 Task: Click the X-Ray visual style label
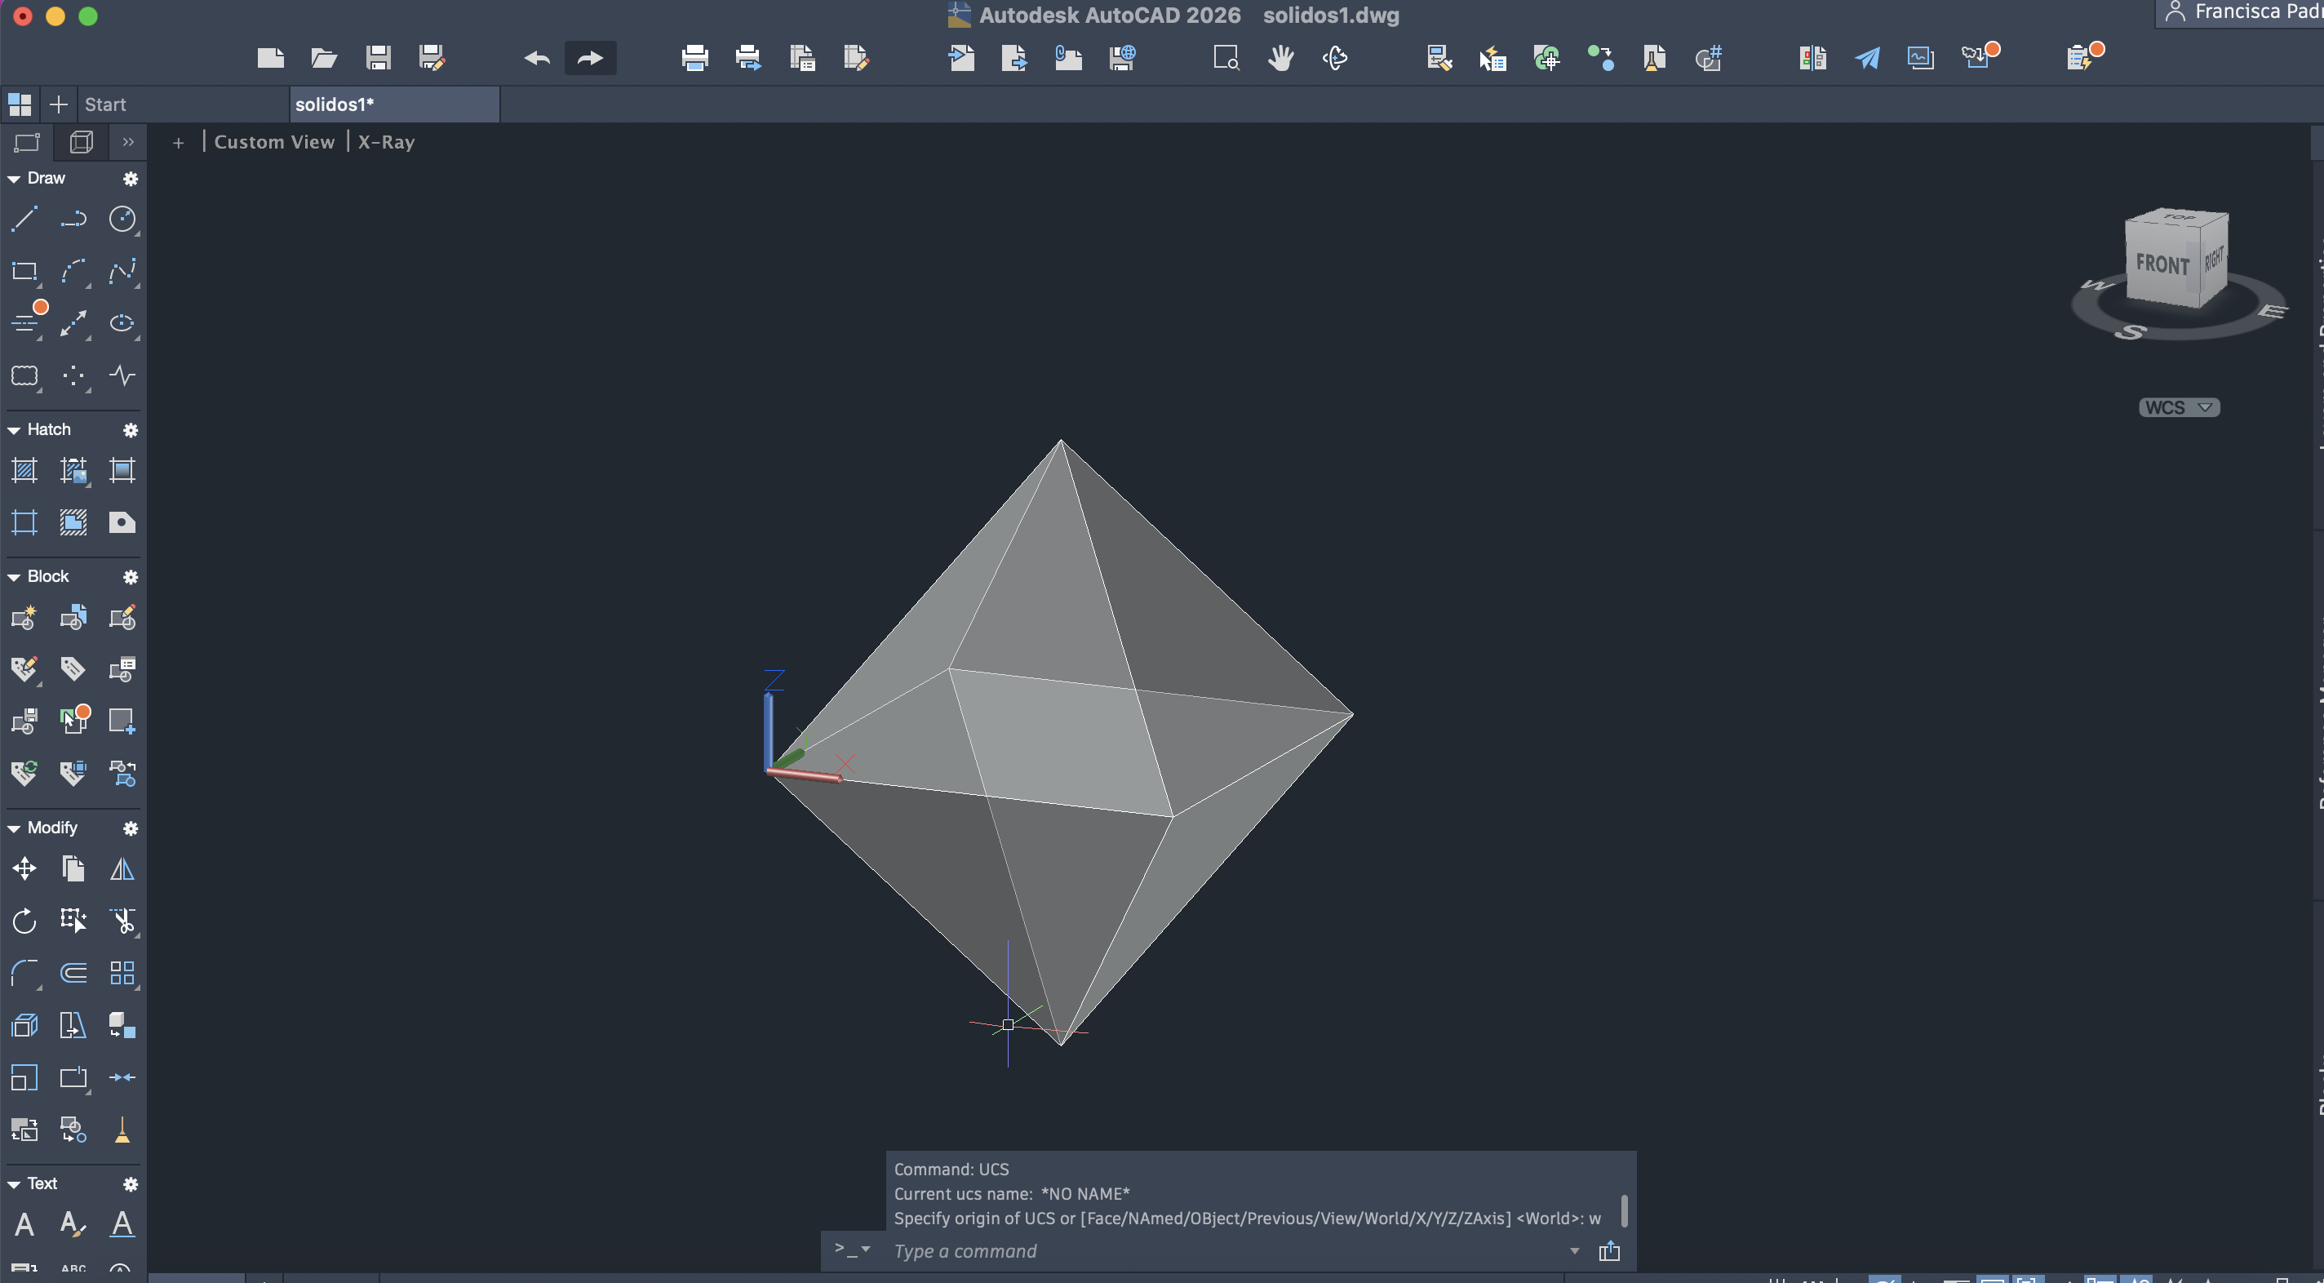click(386, 142)
